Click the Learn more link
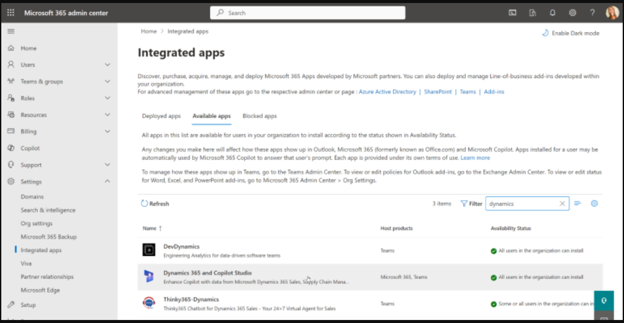This screenshot has height=323, width=624. 475,158
